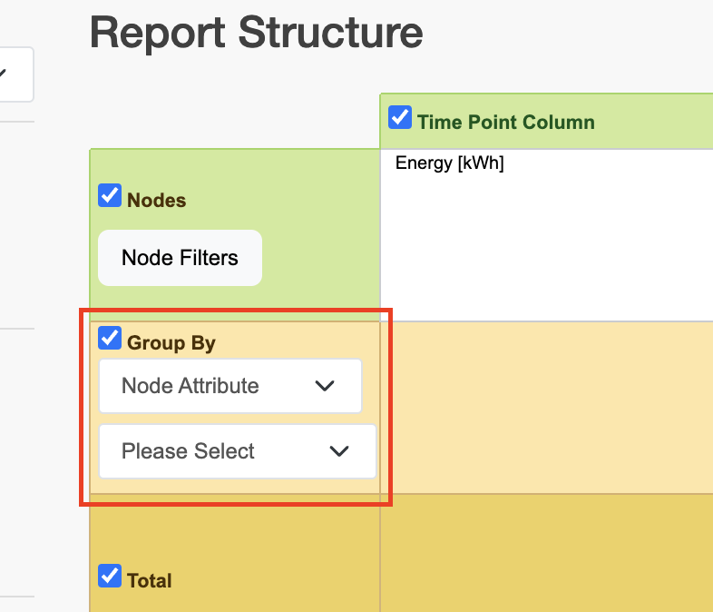Click the Group By label text
The height and width of the screenshot is (612, 713).
tap(171, 343)
